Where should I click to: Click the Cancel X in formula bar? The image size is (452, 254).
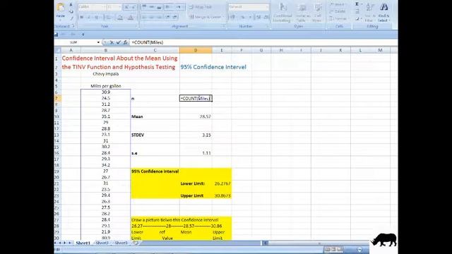point(112,42)
